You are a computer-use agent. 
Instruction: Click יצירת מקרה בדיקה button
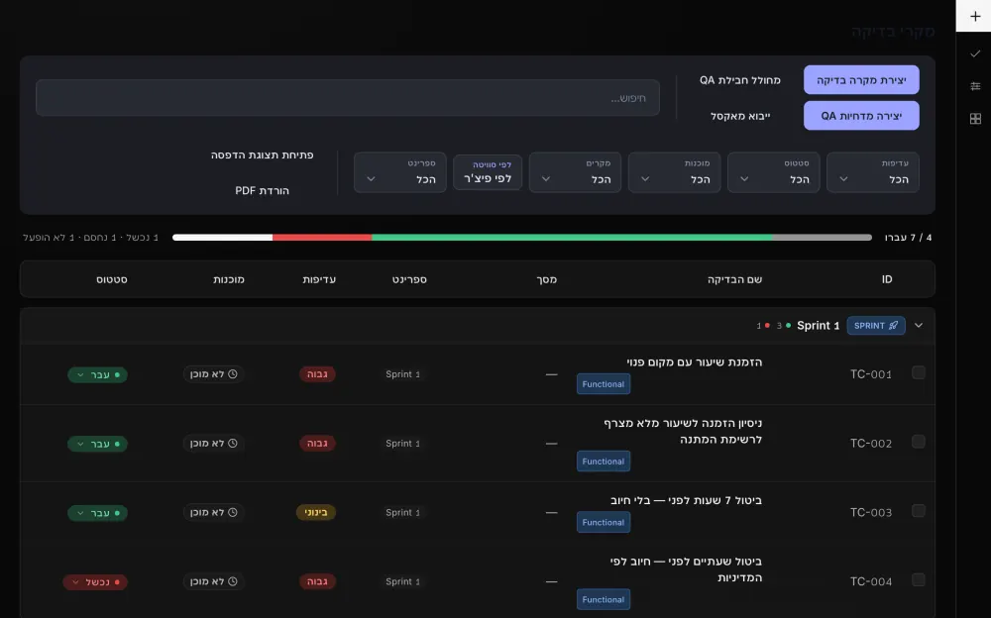point(861,79)
